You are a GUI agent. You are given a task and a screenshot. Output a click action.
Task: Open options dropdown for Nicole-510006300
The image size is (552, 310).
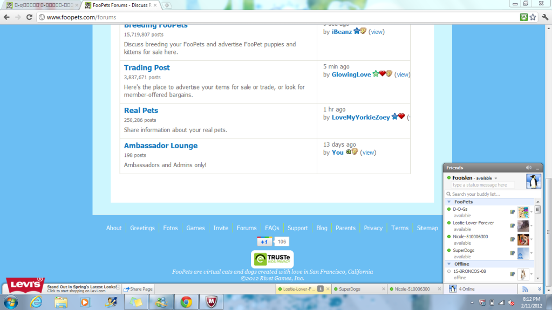click(x=531, y=239)
